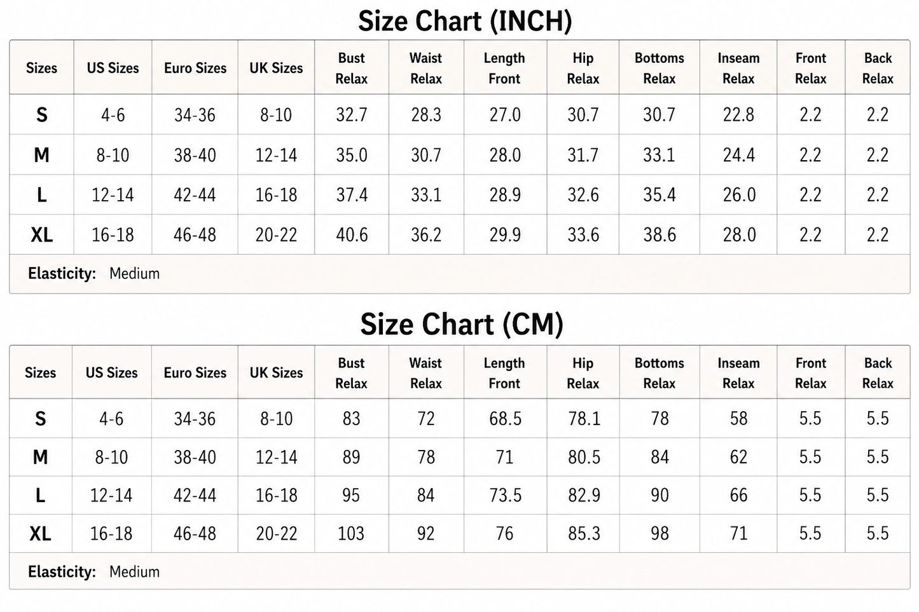Click the S size row label in inch chart
Screen dimensions: 919x612
coord(41,115)
